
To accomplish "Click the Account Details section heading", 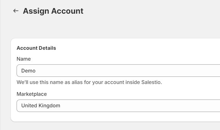I will point(36,48).
